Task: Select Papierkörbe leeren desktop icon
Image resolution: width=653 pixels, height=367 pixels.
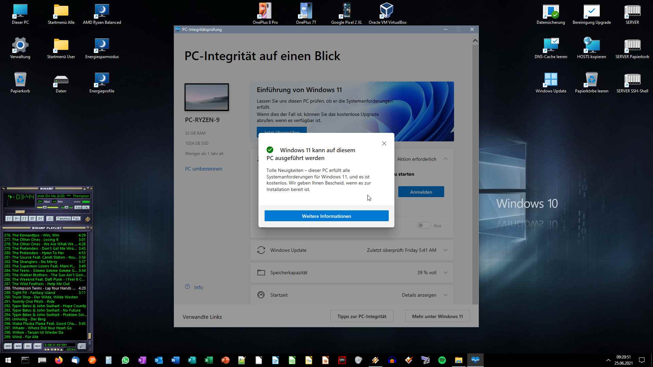Action: click(x=591, y=83)
